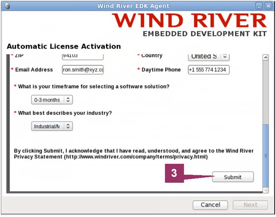Open the Wind River privacy statement URL
This screenshot has width=276, height=217.
135,157
